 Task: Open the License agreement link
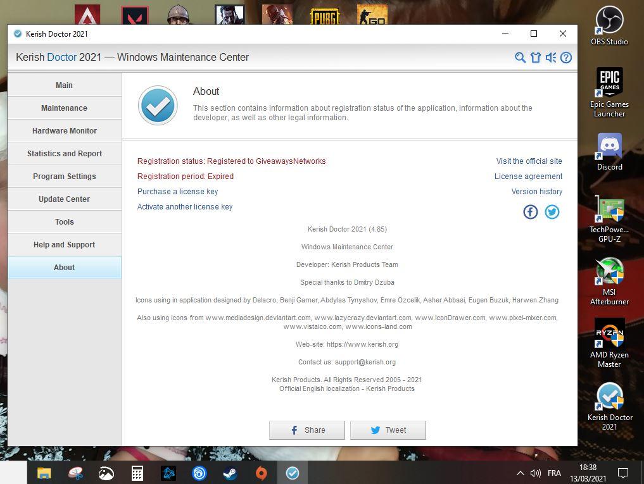pyautogui.click(x=528, y=177)
